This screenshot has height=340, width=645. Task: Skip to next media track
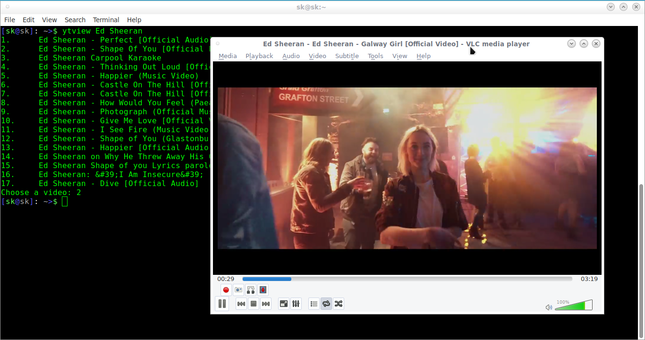click(266, 304)
